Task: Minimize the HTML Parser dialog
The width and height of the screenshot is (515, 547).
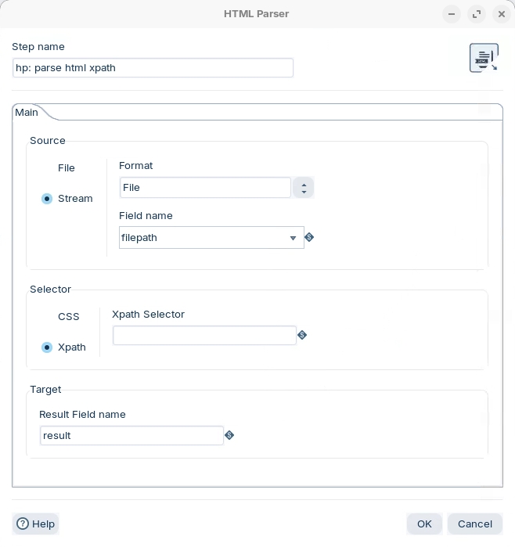Action: click(452, 14)
